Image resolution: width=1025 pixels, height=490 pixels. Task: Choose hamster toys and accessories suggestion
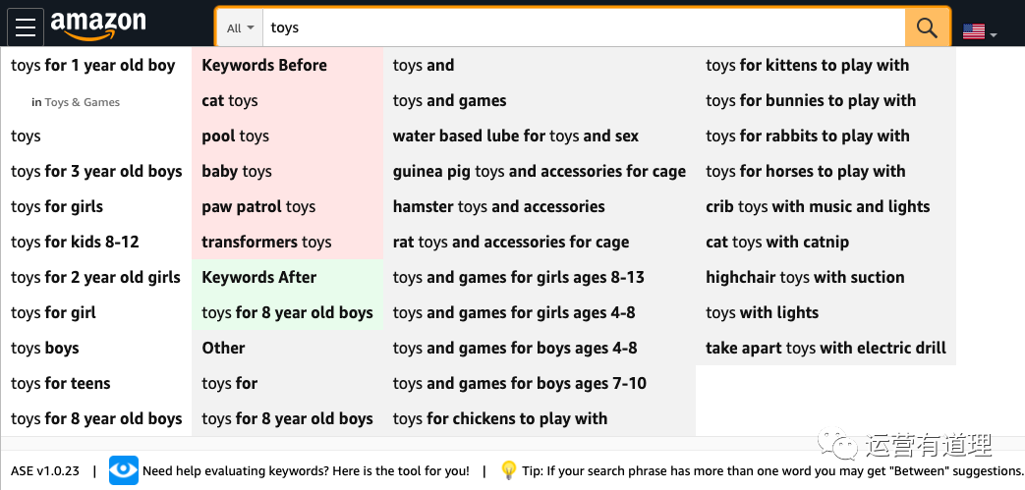pyautogui.click(x=498, y=206)
